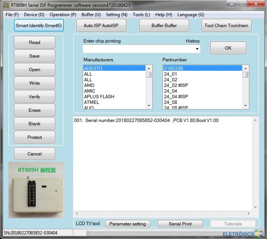Open the Serial Print tool
The image size is (267, 239).
pyautogui.click(x=180, y=223)
